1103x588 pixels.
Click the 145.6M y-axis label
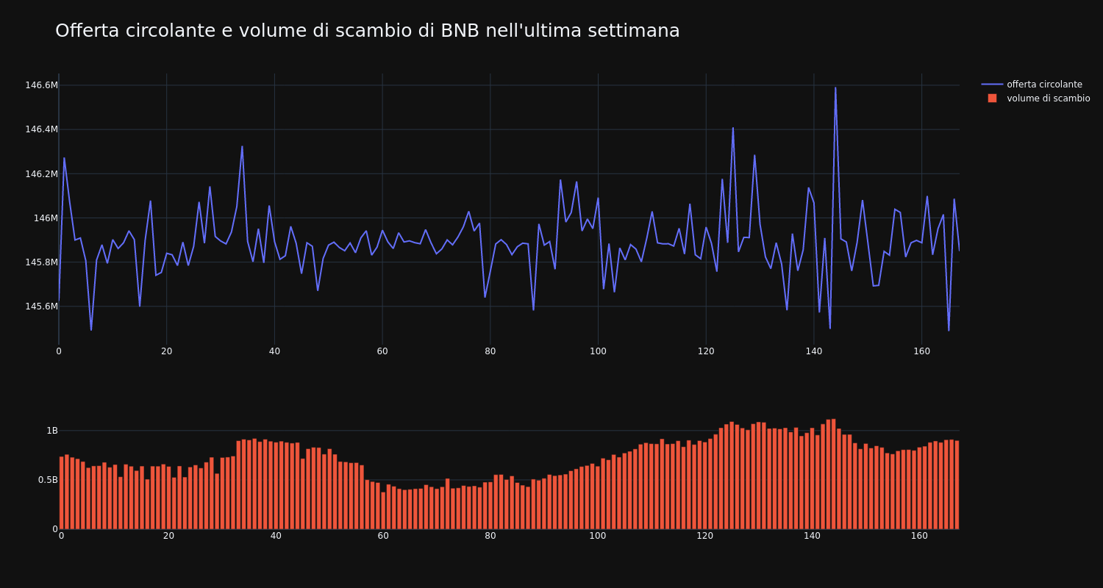click(41, 306)
